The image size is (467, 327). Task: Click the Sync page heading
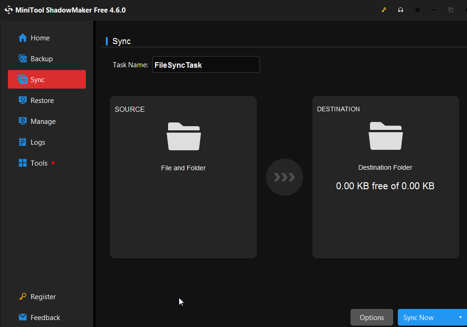coord(122,41)
